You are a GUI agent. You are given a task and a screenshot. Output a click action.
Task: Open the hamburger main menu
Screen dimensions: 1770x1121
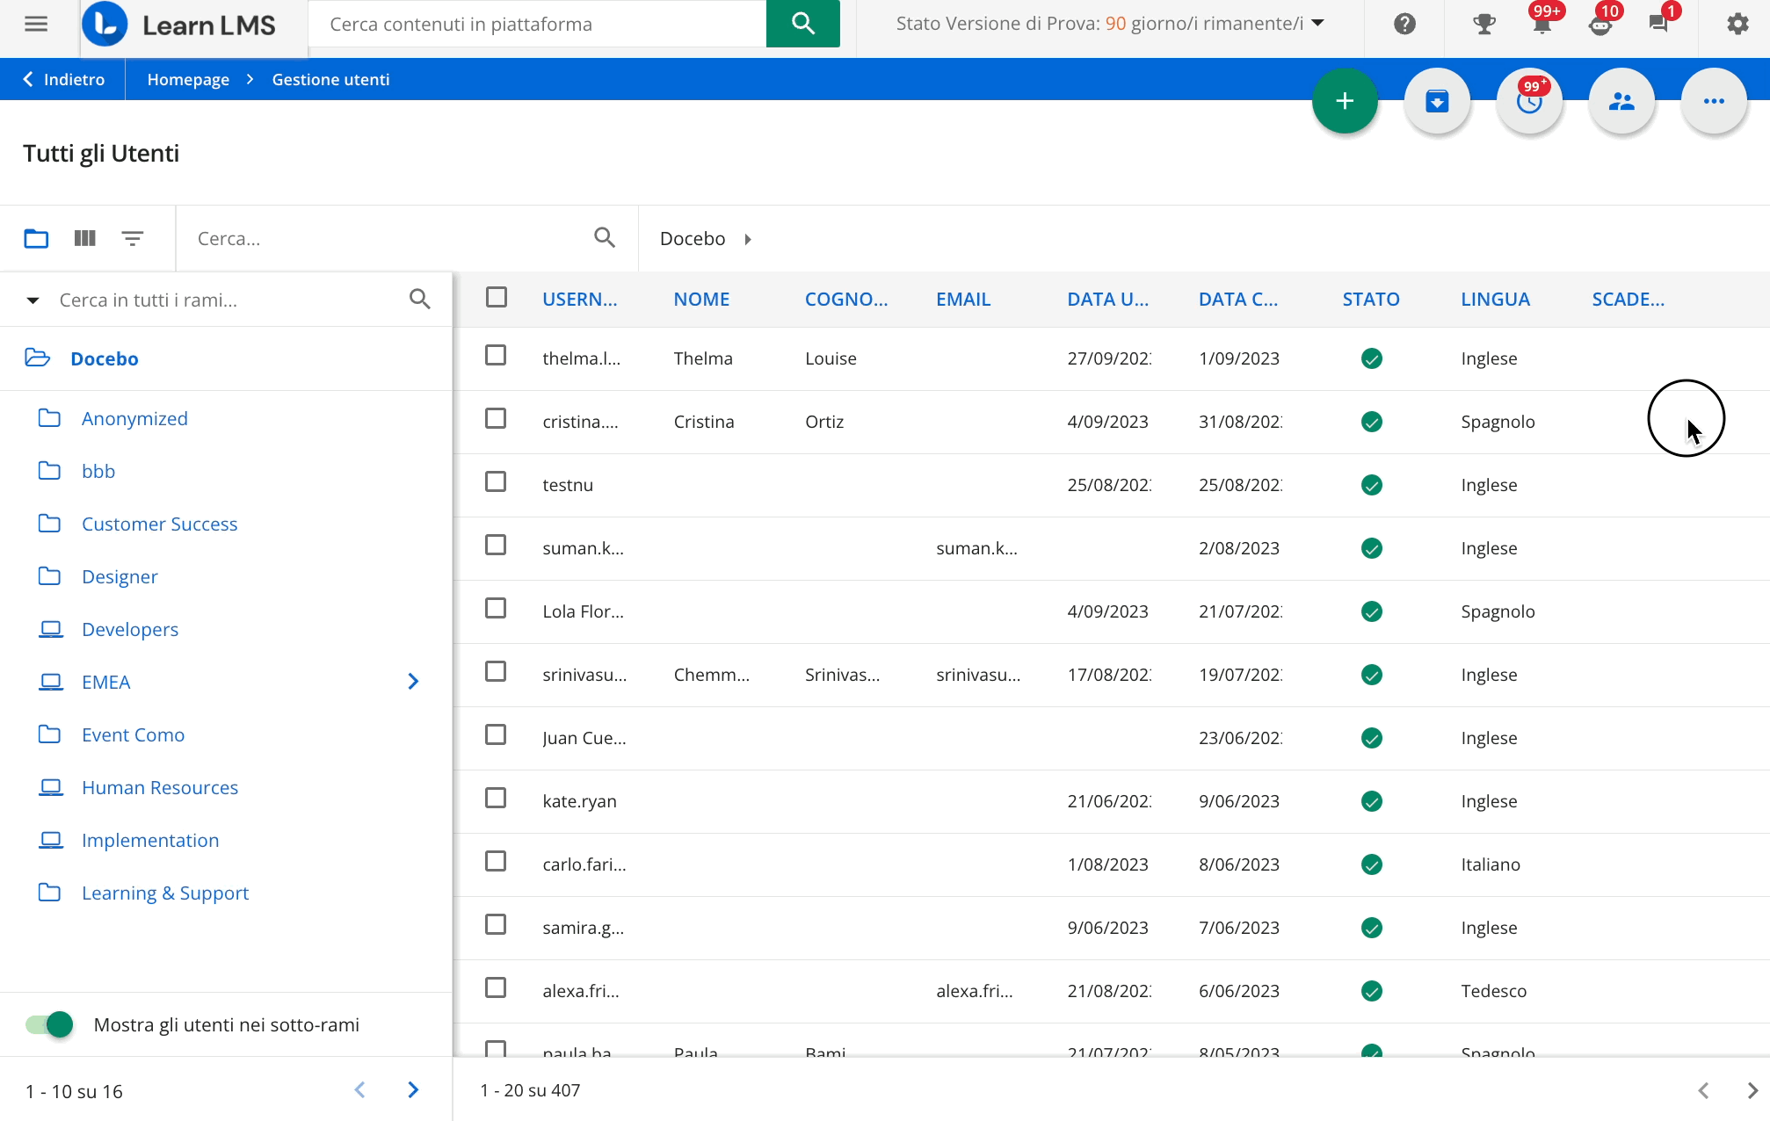(36, 24)
